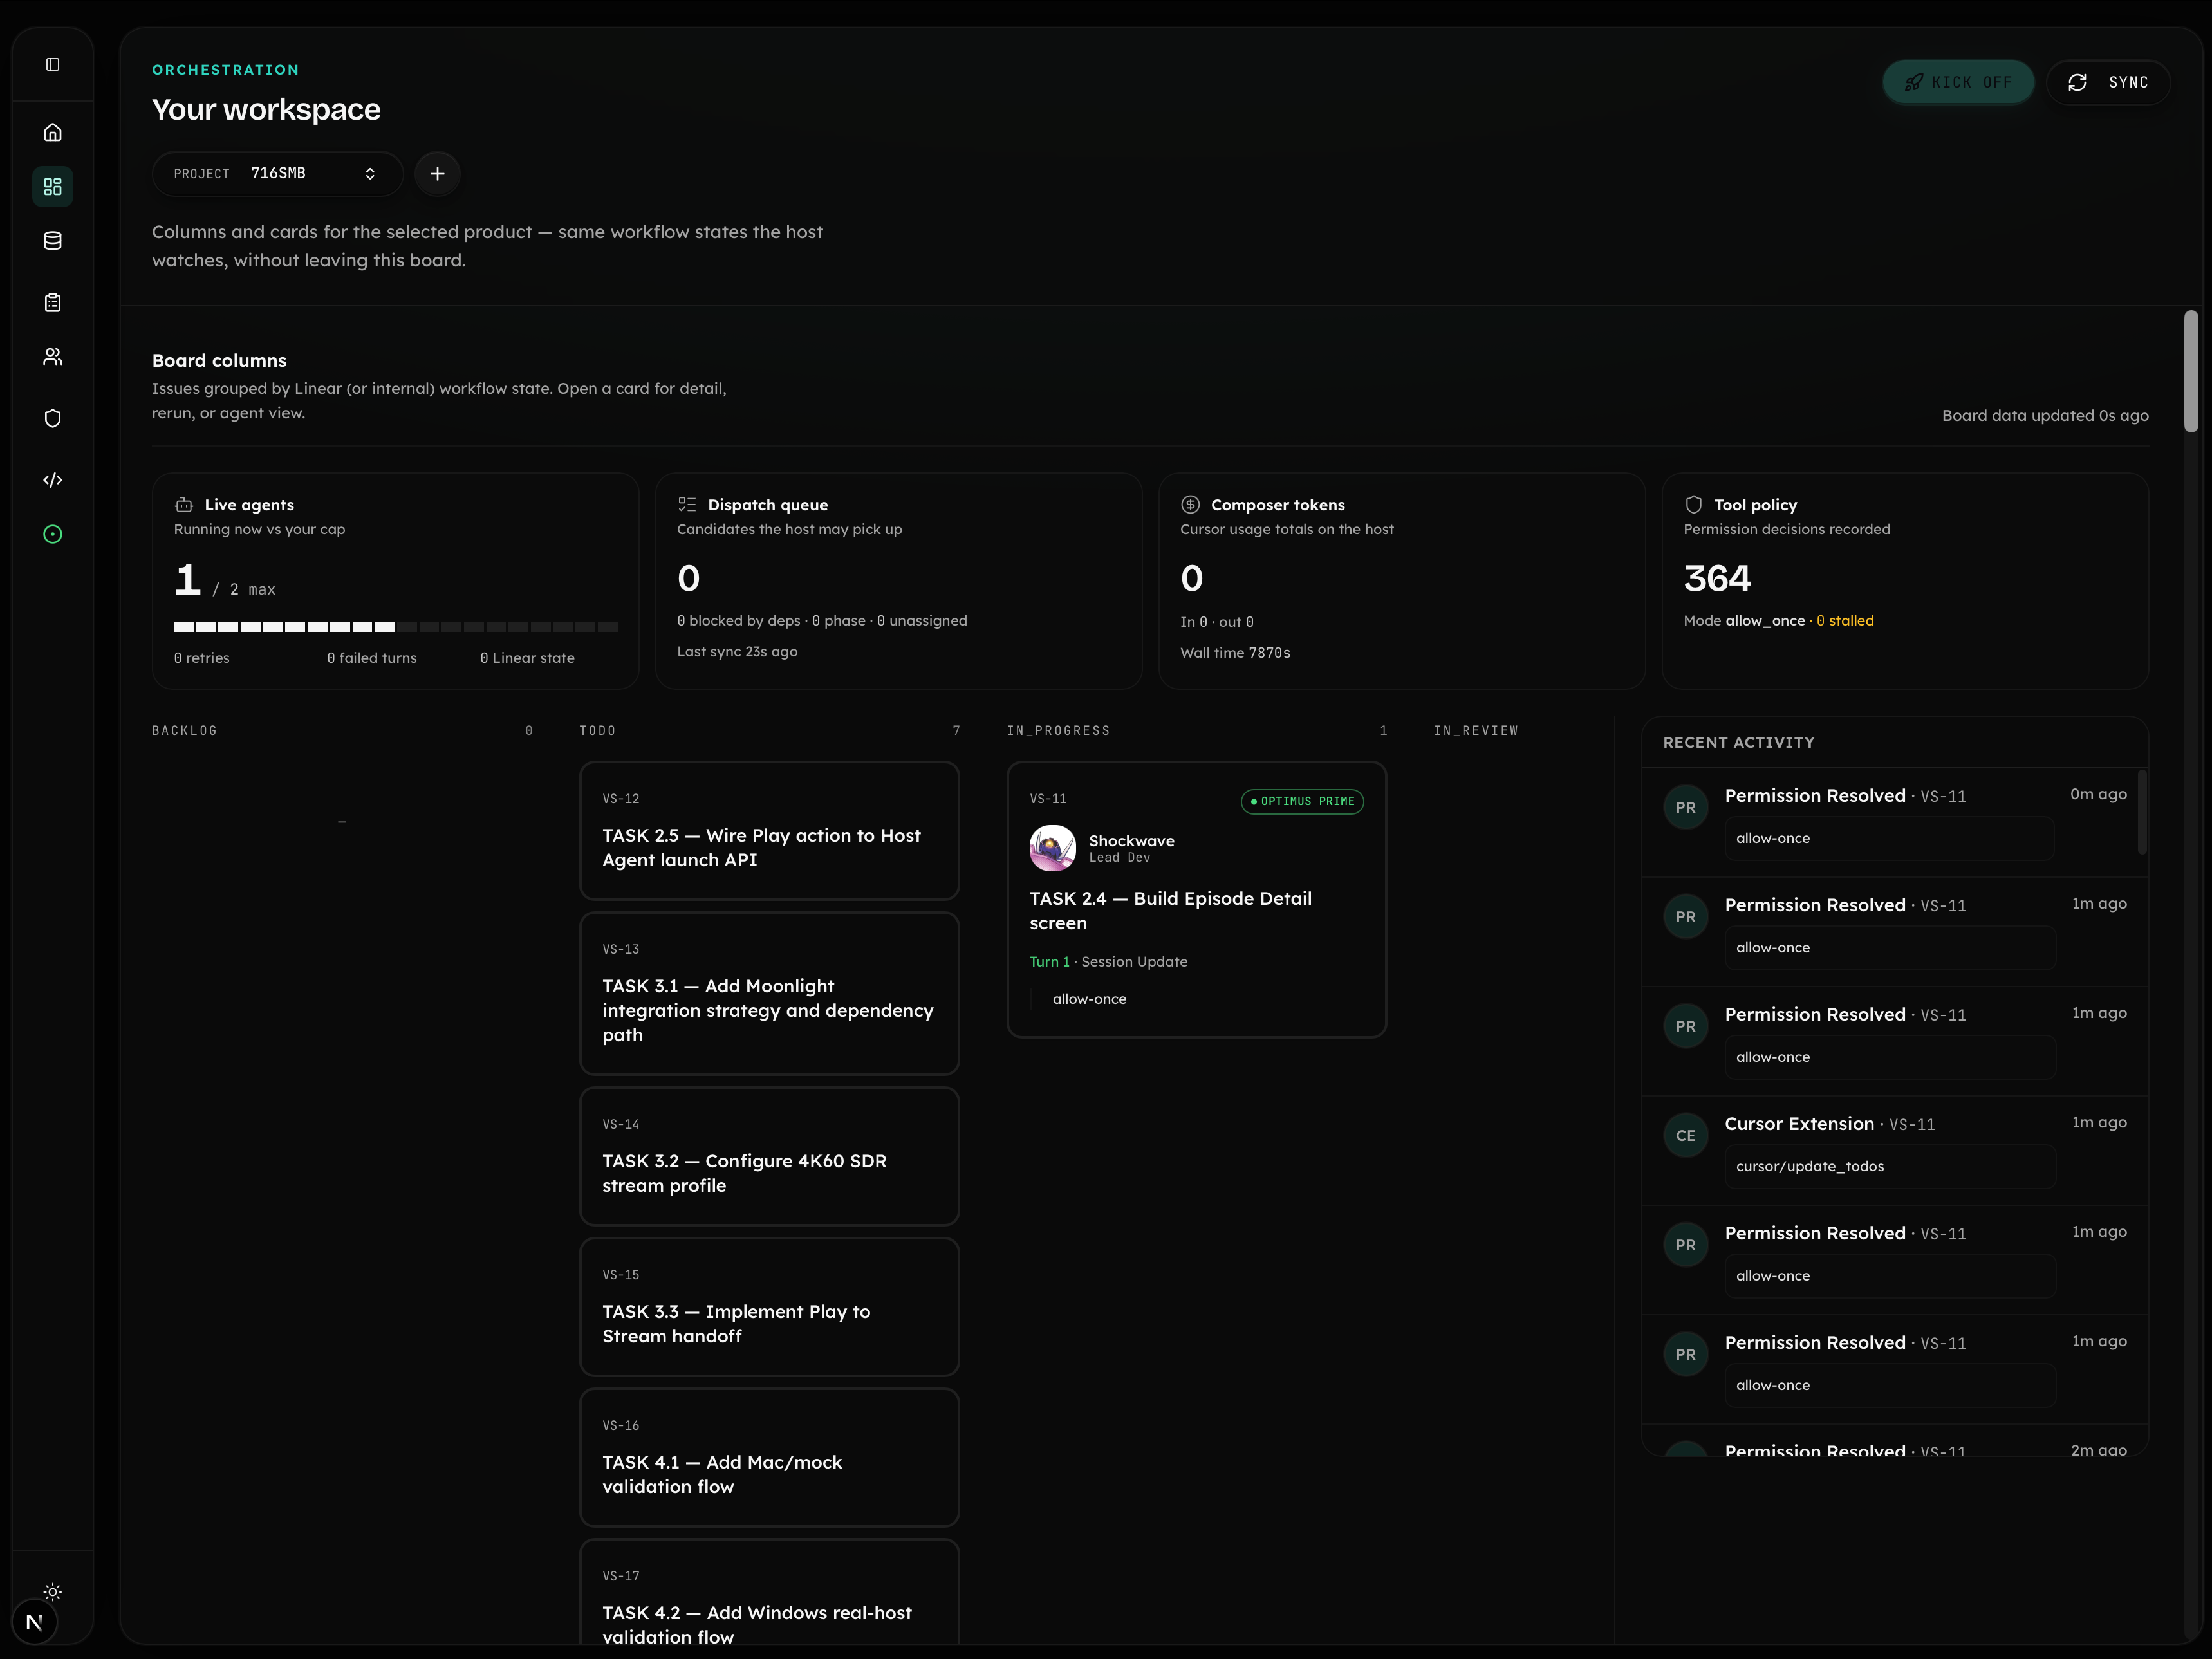Click the Optimus Prime badge
Viewport: 2212px width, 1659px height.
tap(1302, 802)
